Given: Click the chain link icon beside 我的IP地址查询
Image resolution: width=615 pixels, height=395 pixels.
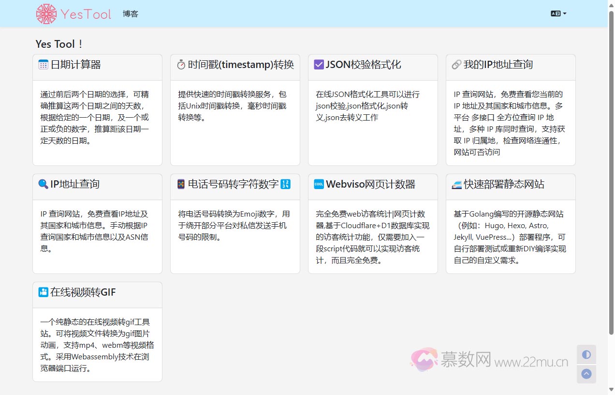Looking at the screenshot, I should (456, 65).
